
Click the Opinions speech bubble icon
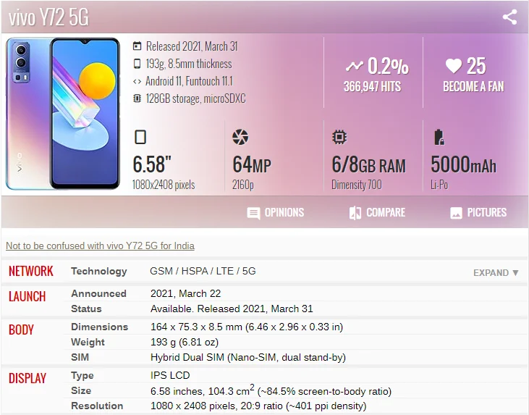click(x=253, y=213)
